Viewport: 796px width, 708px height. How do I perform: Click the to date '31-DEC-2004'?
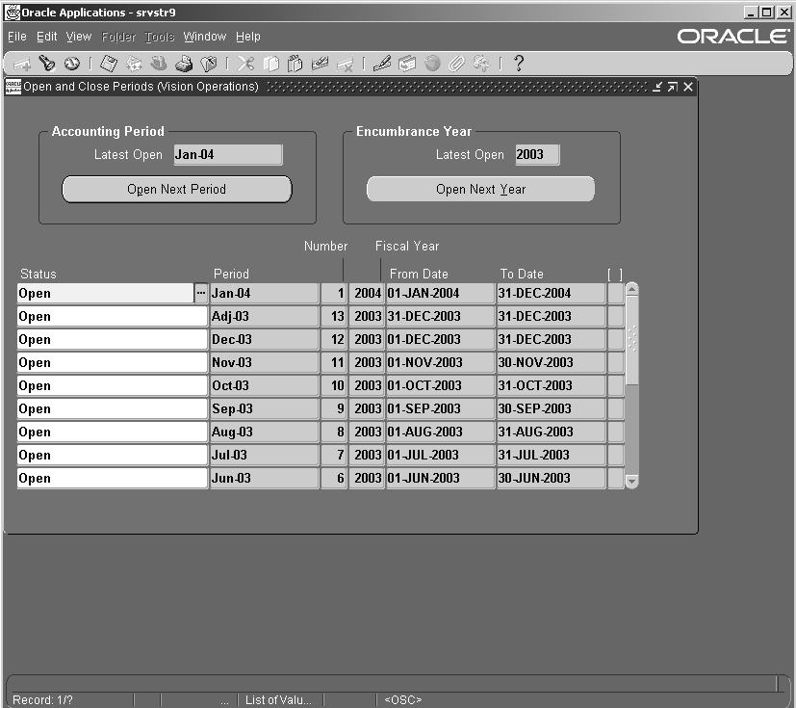point(552,294)
